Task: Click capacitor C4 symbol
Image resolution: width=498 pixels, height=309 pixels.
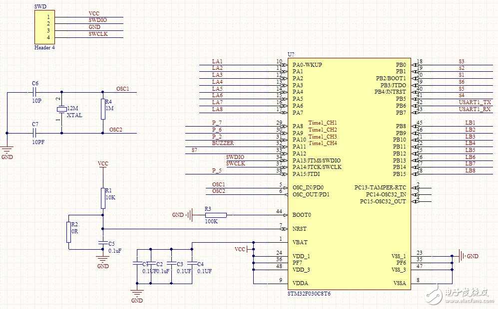Action: coord(192,263)
